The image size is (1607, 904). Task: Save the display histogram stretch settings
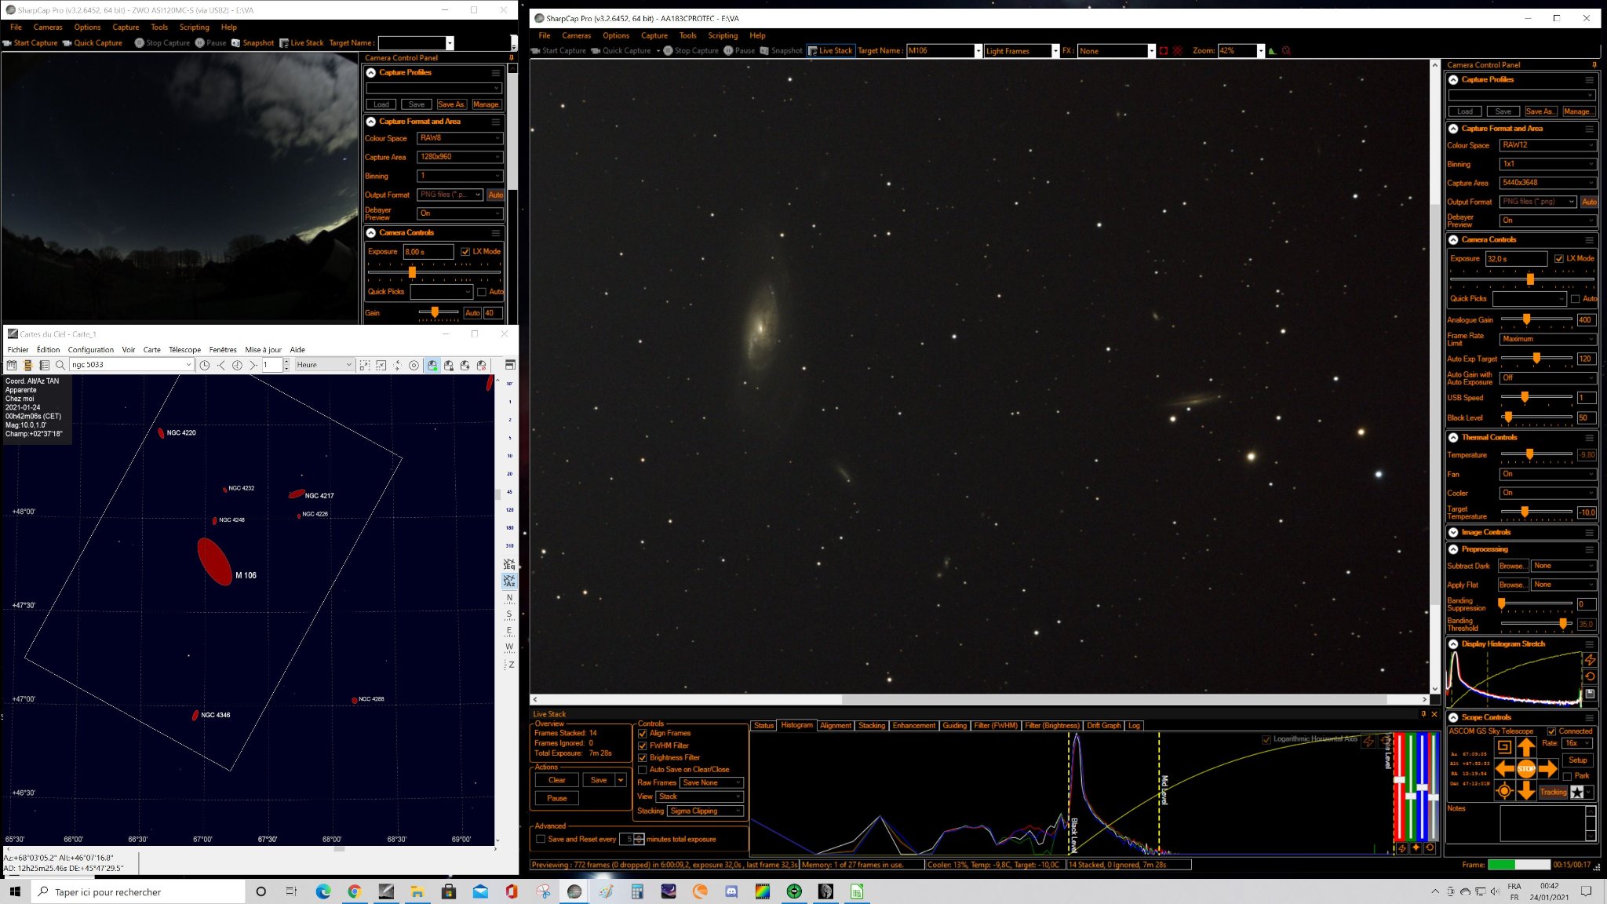click(x=1590, y=694)
